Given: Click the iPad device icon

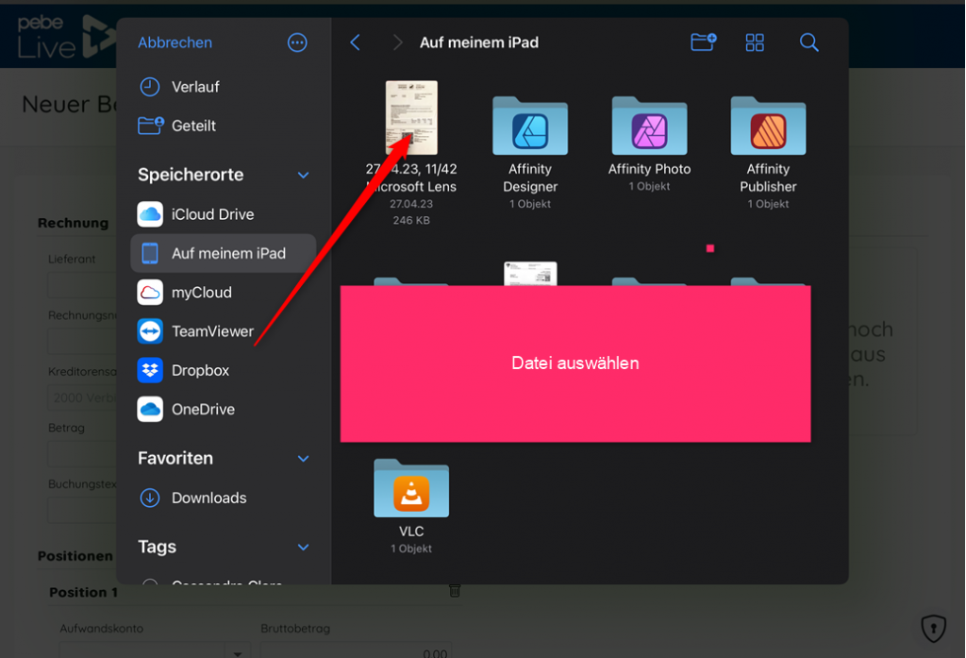Looking at the screenshot, I should 150,253.
